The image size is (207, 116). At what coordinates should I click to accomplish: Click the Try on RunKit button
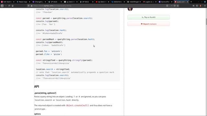[x=148, y=17]
